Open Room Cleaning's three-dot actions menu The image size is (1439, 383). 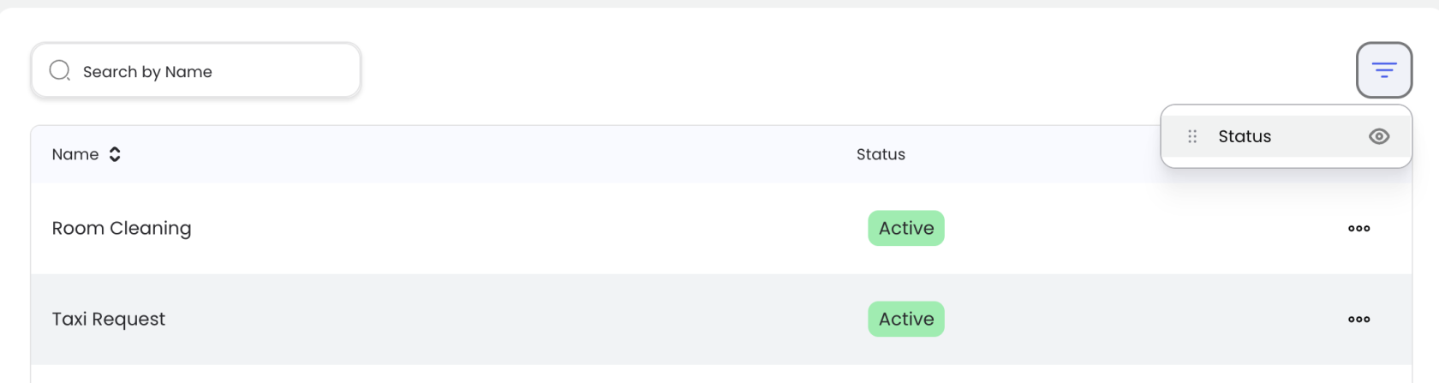pos(1358,229)
